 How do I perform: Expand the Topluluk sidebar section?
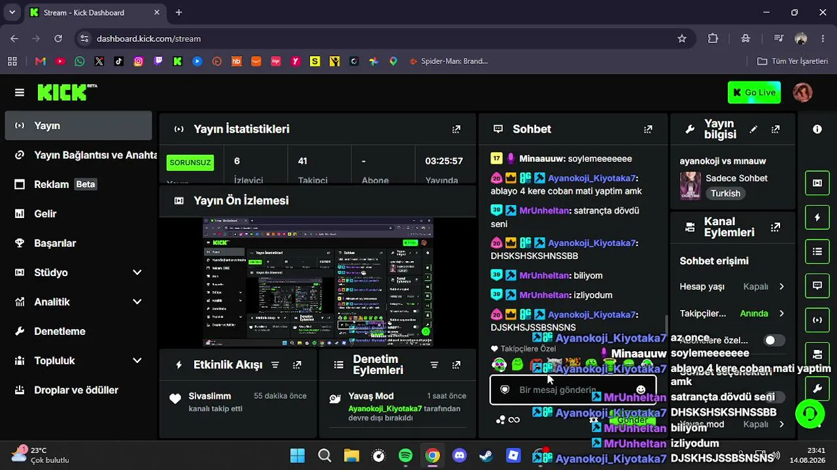pyautogui.click(x=78, y=360)
